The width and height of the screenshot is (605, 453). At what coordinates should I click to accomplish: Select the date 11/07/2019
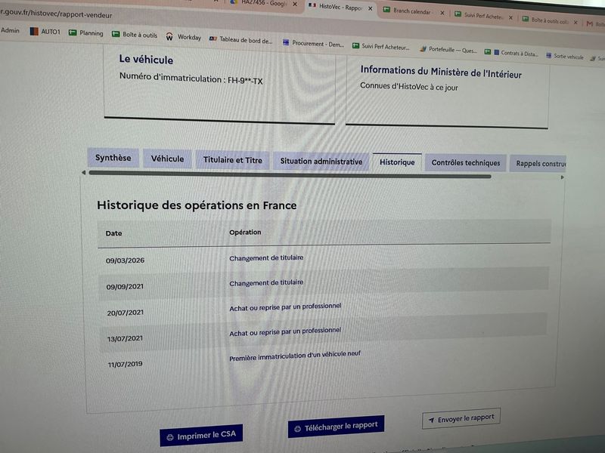click(x=125, y=364)
